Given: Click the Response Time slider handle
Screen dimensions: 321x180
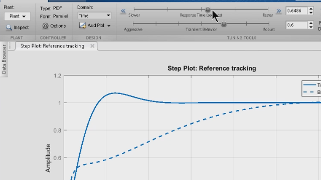Looking at the screenshot, I should click(x=208, y=9).
